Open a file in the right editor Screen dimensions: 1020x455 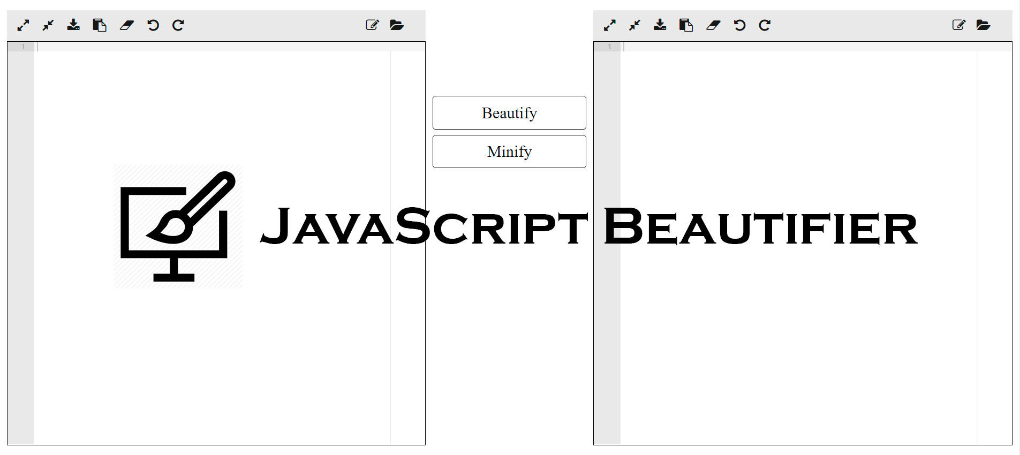tap(983, 25)
